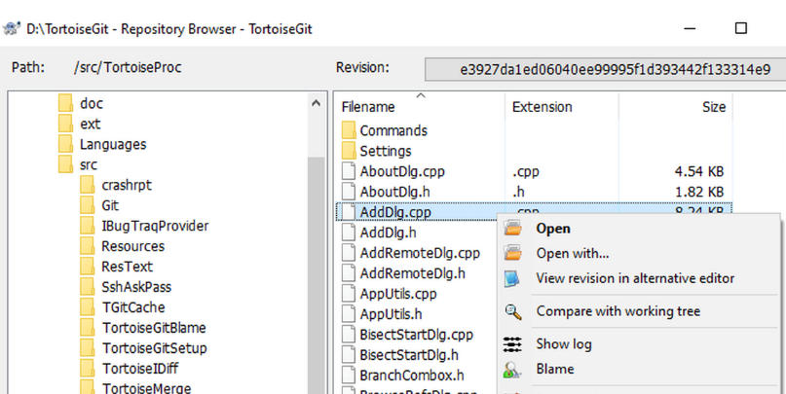Click the alternative editor icon
Viewport: 786px width, 394px height.
click(512, 279)
